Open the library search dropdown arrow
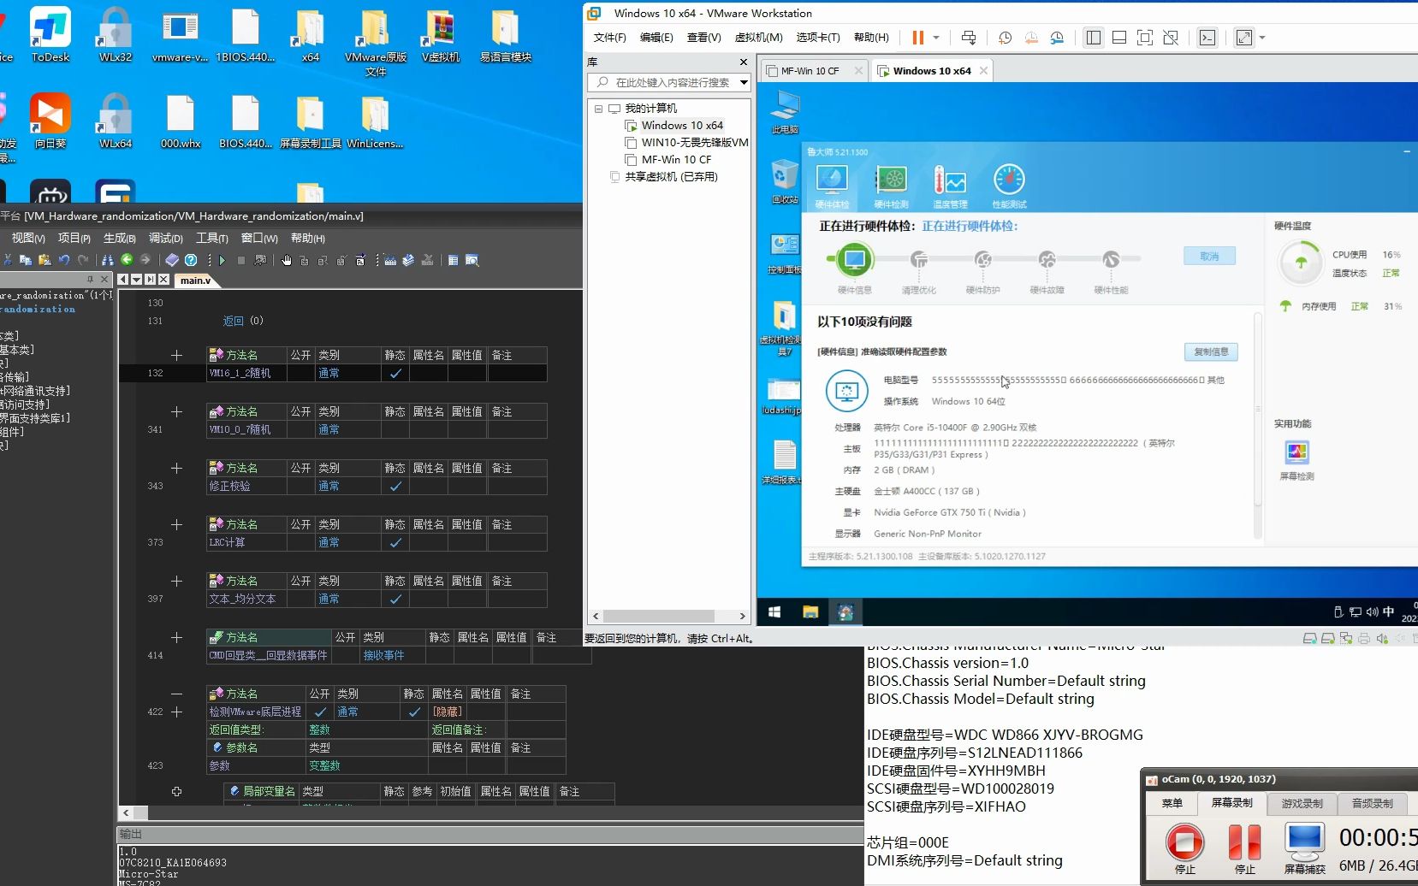 pos(741,83)
